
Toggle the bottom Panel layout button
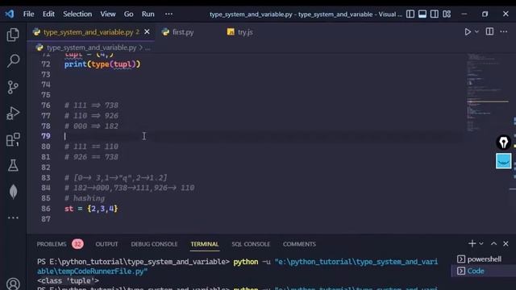click(422, 14)
